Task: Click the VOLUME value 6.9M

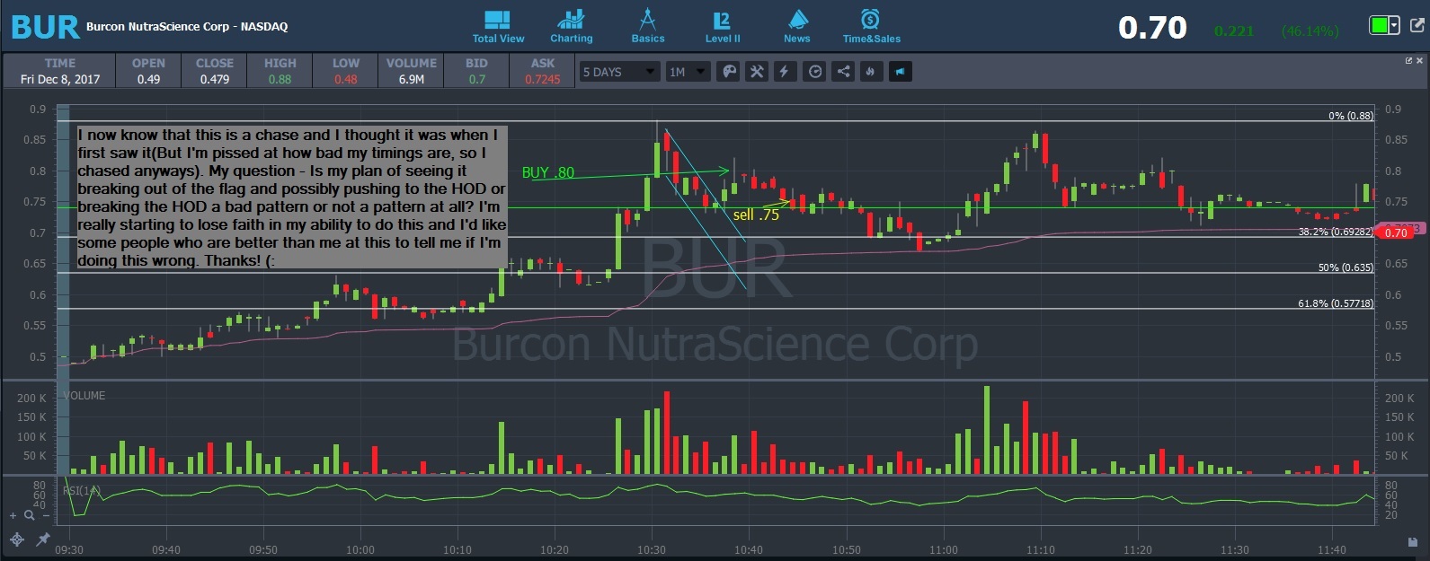Action: pos(412,79)
